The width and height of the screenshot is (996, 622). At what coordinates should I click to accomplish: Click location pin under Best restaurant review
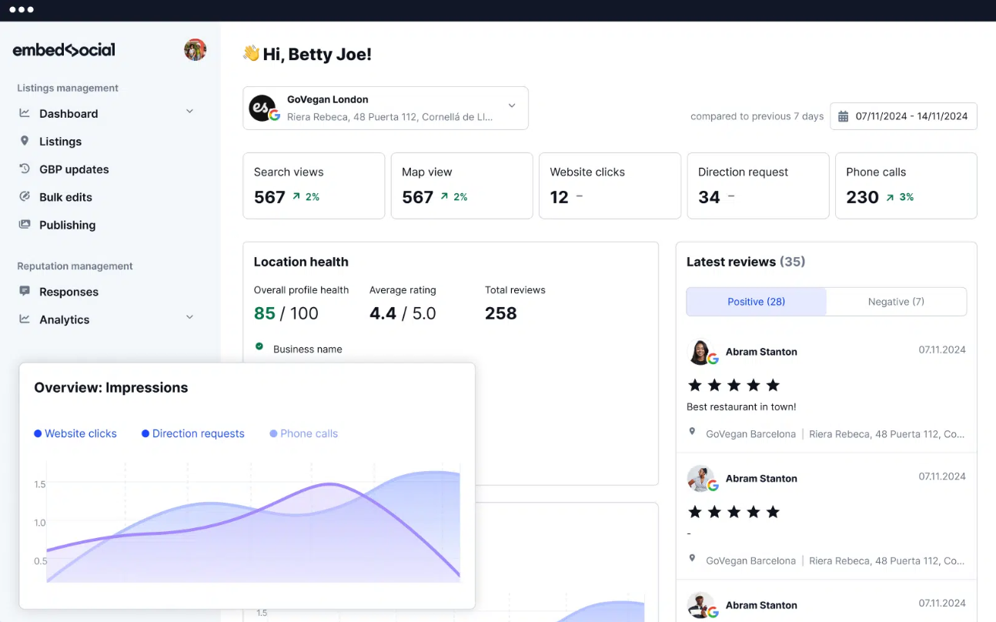(692, 433)
